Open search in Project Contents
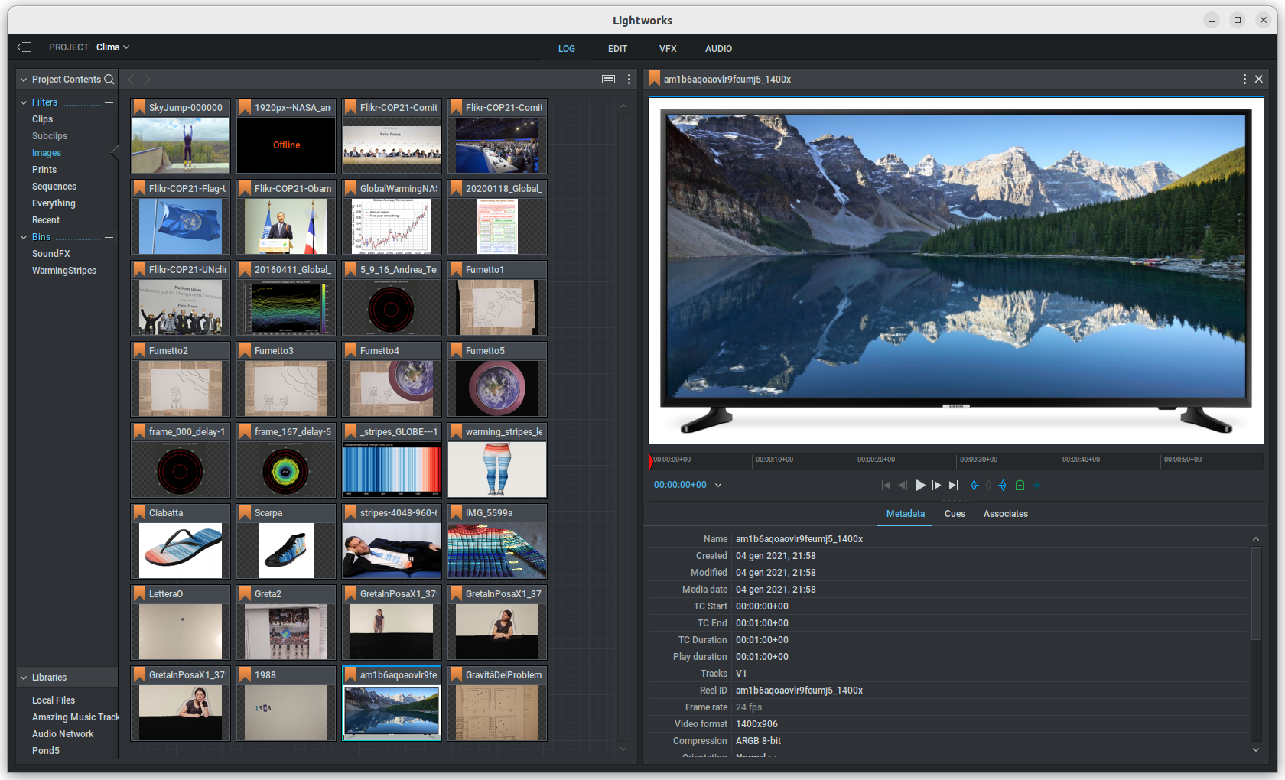Viewport: 1285px width, 780px height. (109, 80)
